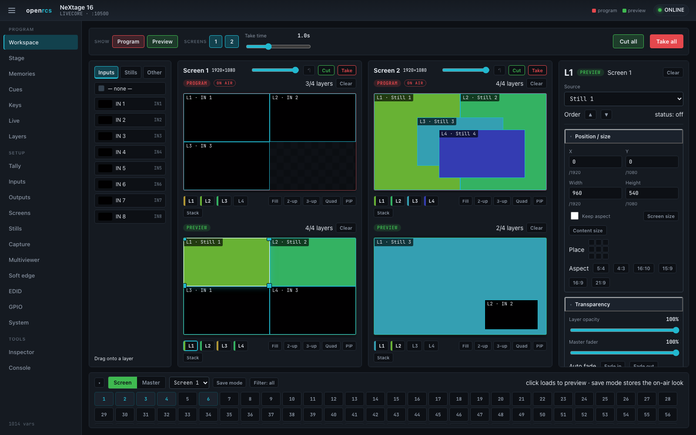Apply Stack layout to Screen 1 preview
The height and width of the screenshot is (435, 696).
193,358
